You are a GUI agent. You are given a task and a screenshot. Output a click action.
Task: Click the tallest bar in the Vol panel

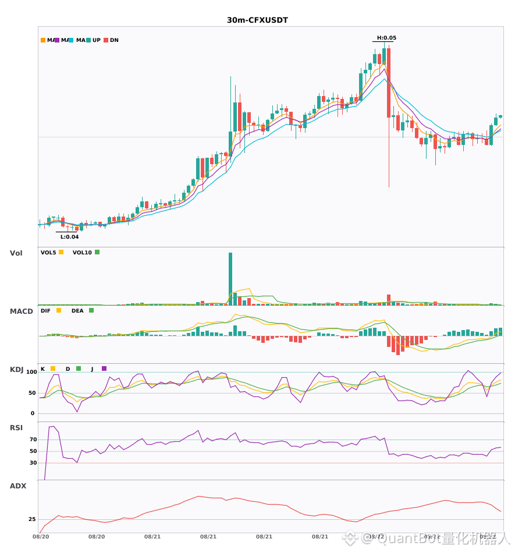(x=230, y=279)
